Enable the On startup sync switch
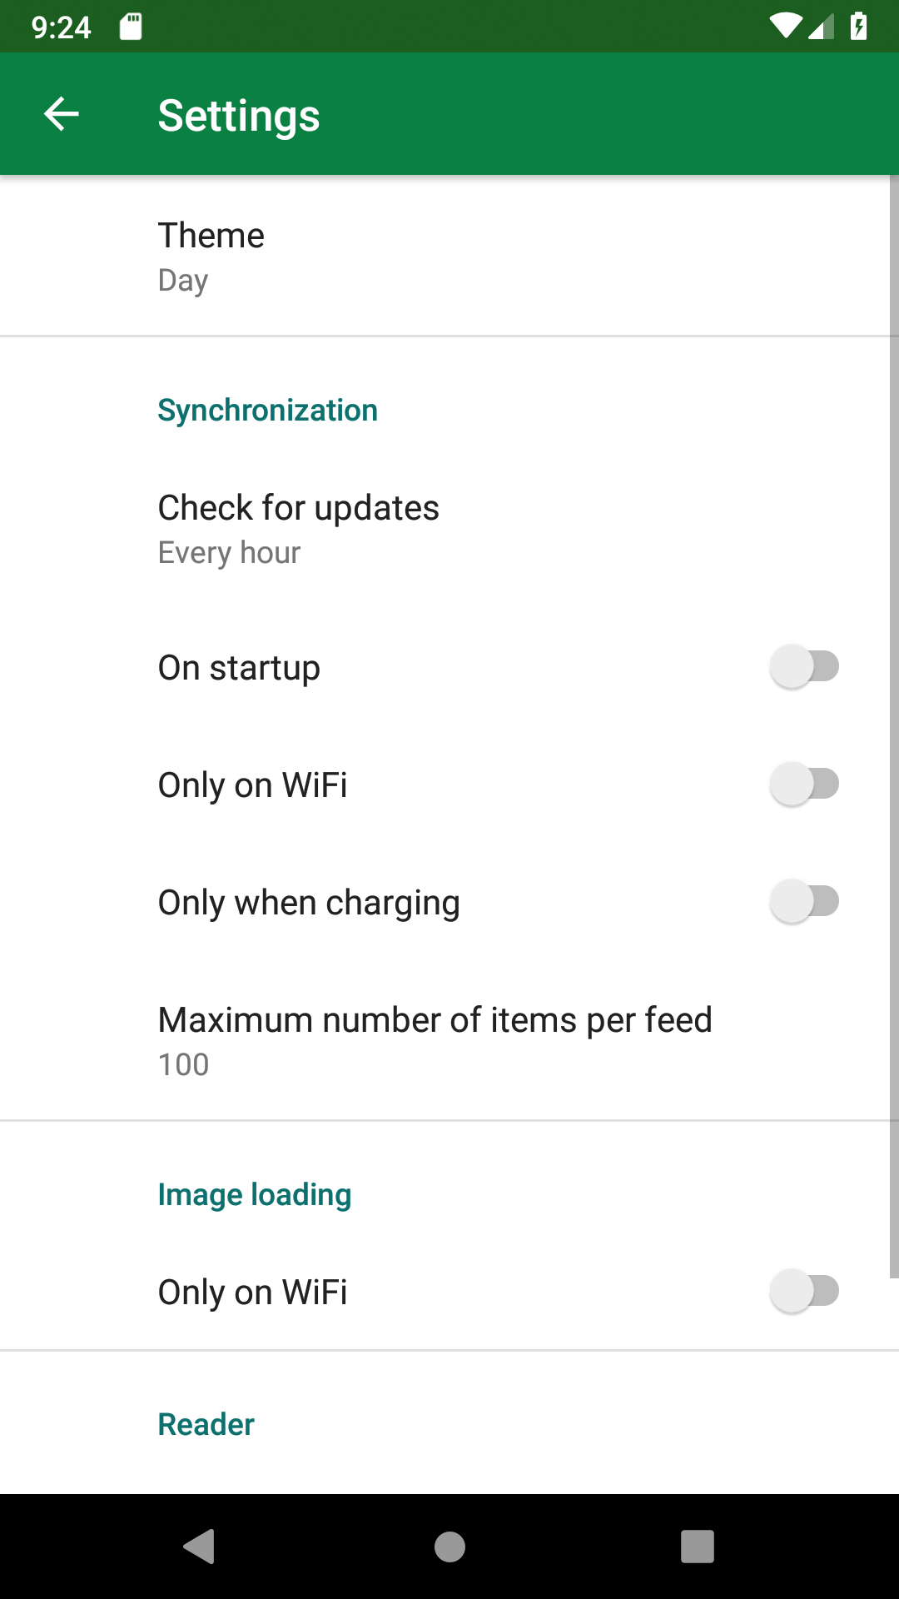Viewport: 899px width, 1599px height. pyautogui.click(x=804, y=667)
